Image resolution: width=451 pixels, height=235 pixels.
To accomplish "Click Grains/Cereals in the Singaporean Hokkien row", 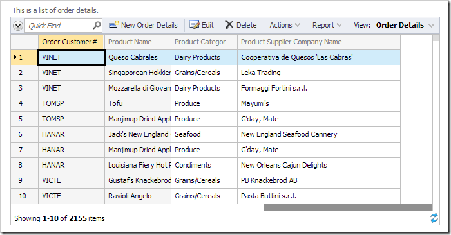I will 204,73.
